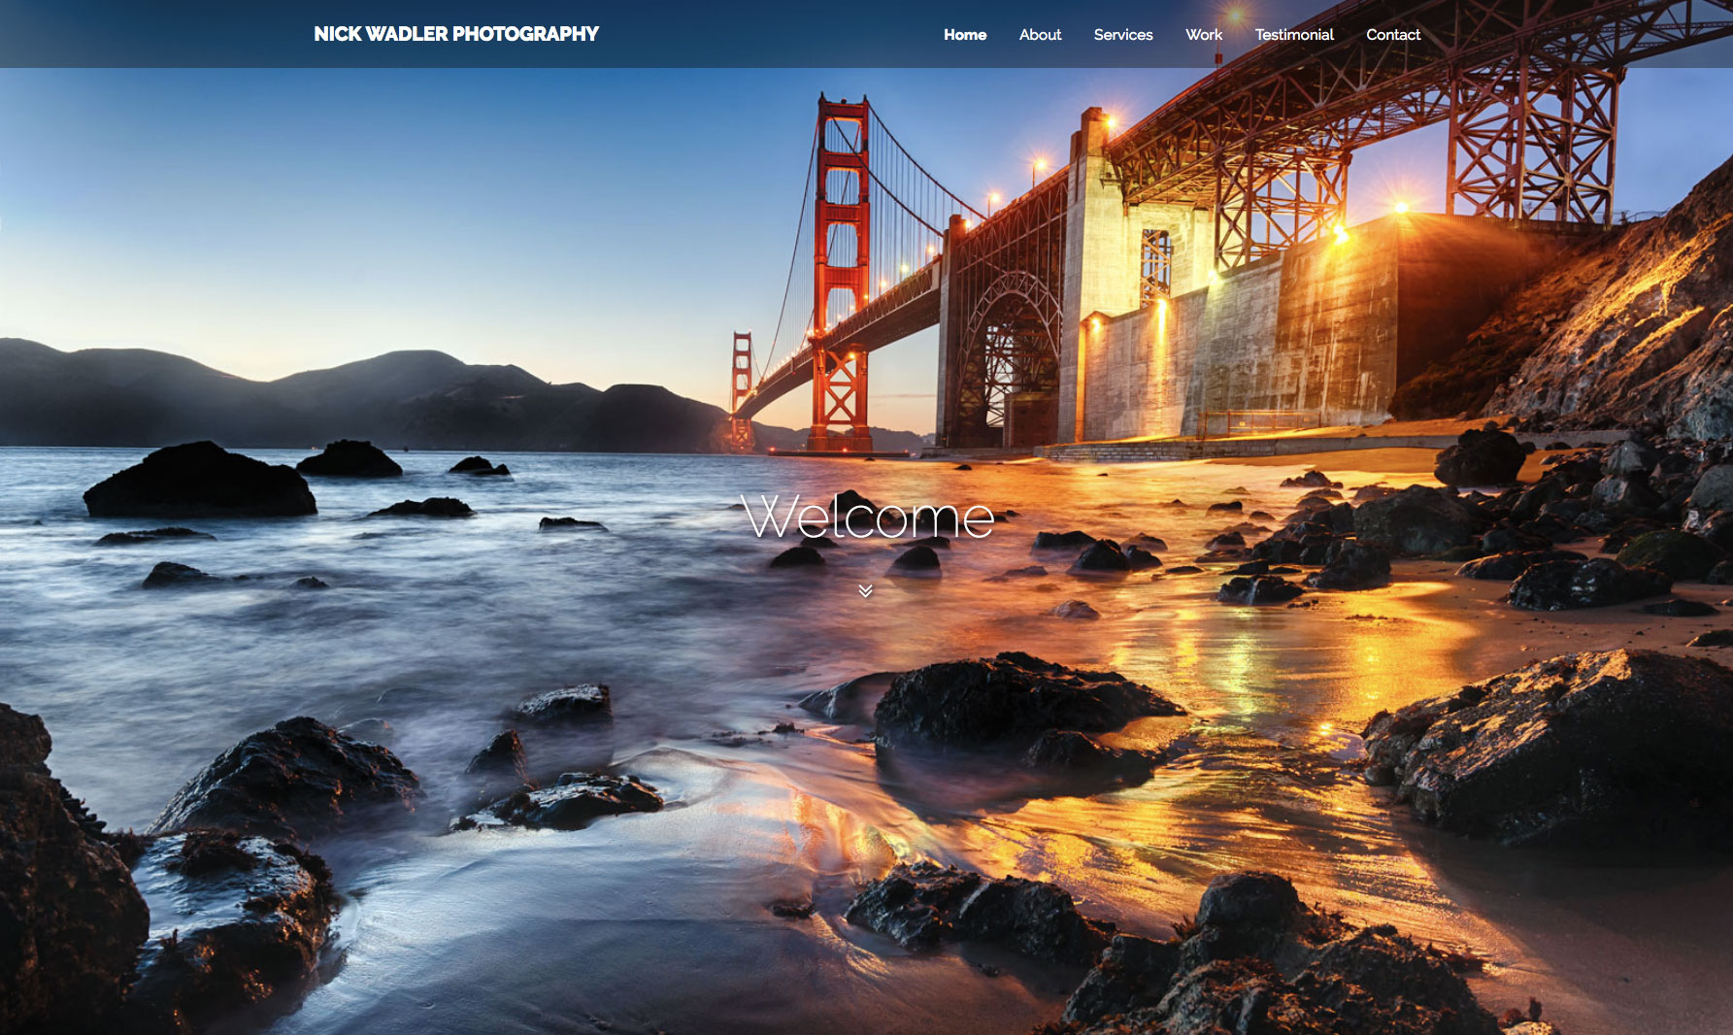The height and width of the screenshot is (1035, 1733).
Task: Select the Work navigation item
Action: click(x=1203, y=35)
